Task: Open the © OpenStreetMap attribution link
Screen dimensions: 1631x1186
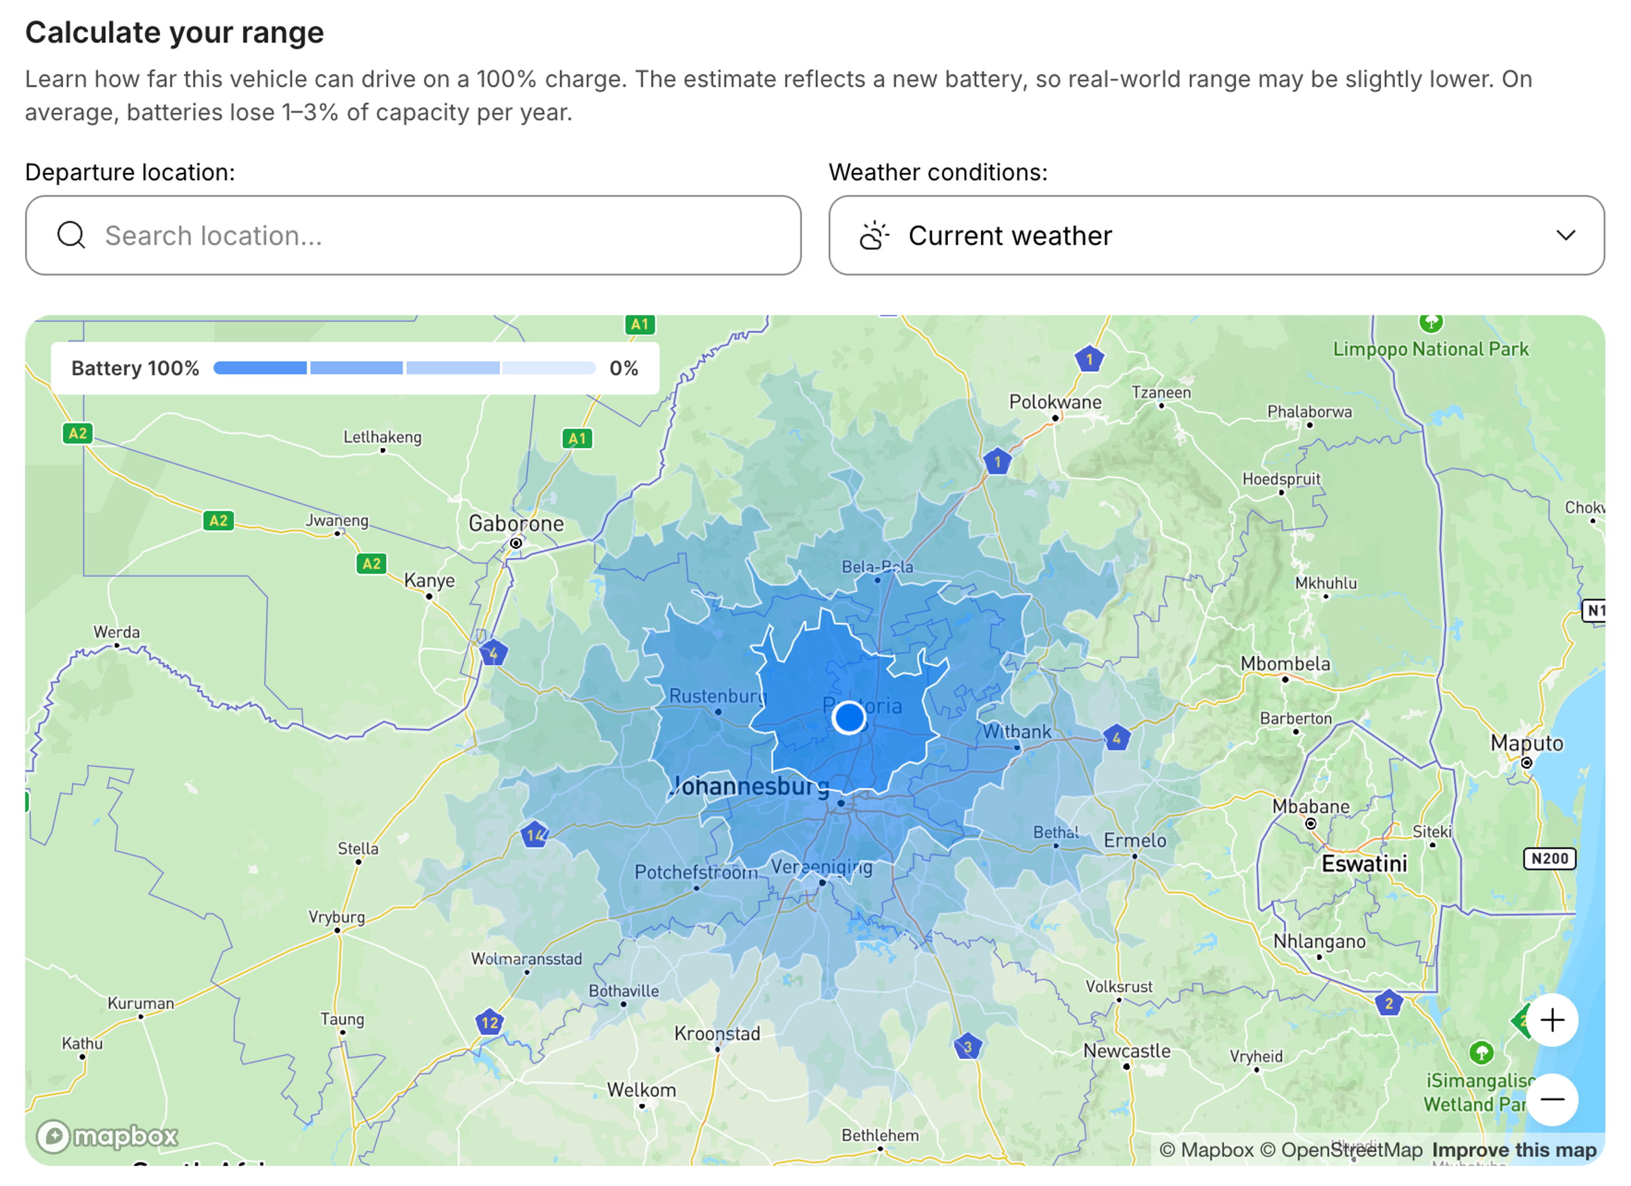Action: point(1341,1149)
